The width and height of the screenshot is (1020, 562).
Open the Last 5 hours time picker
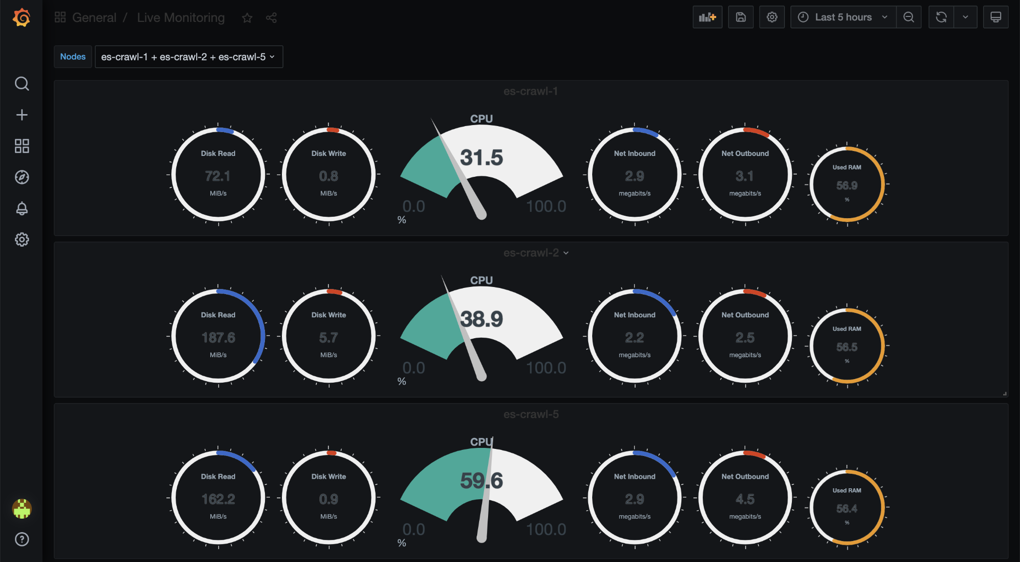[x=843, y=17]
